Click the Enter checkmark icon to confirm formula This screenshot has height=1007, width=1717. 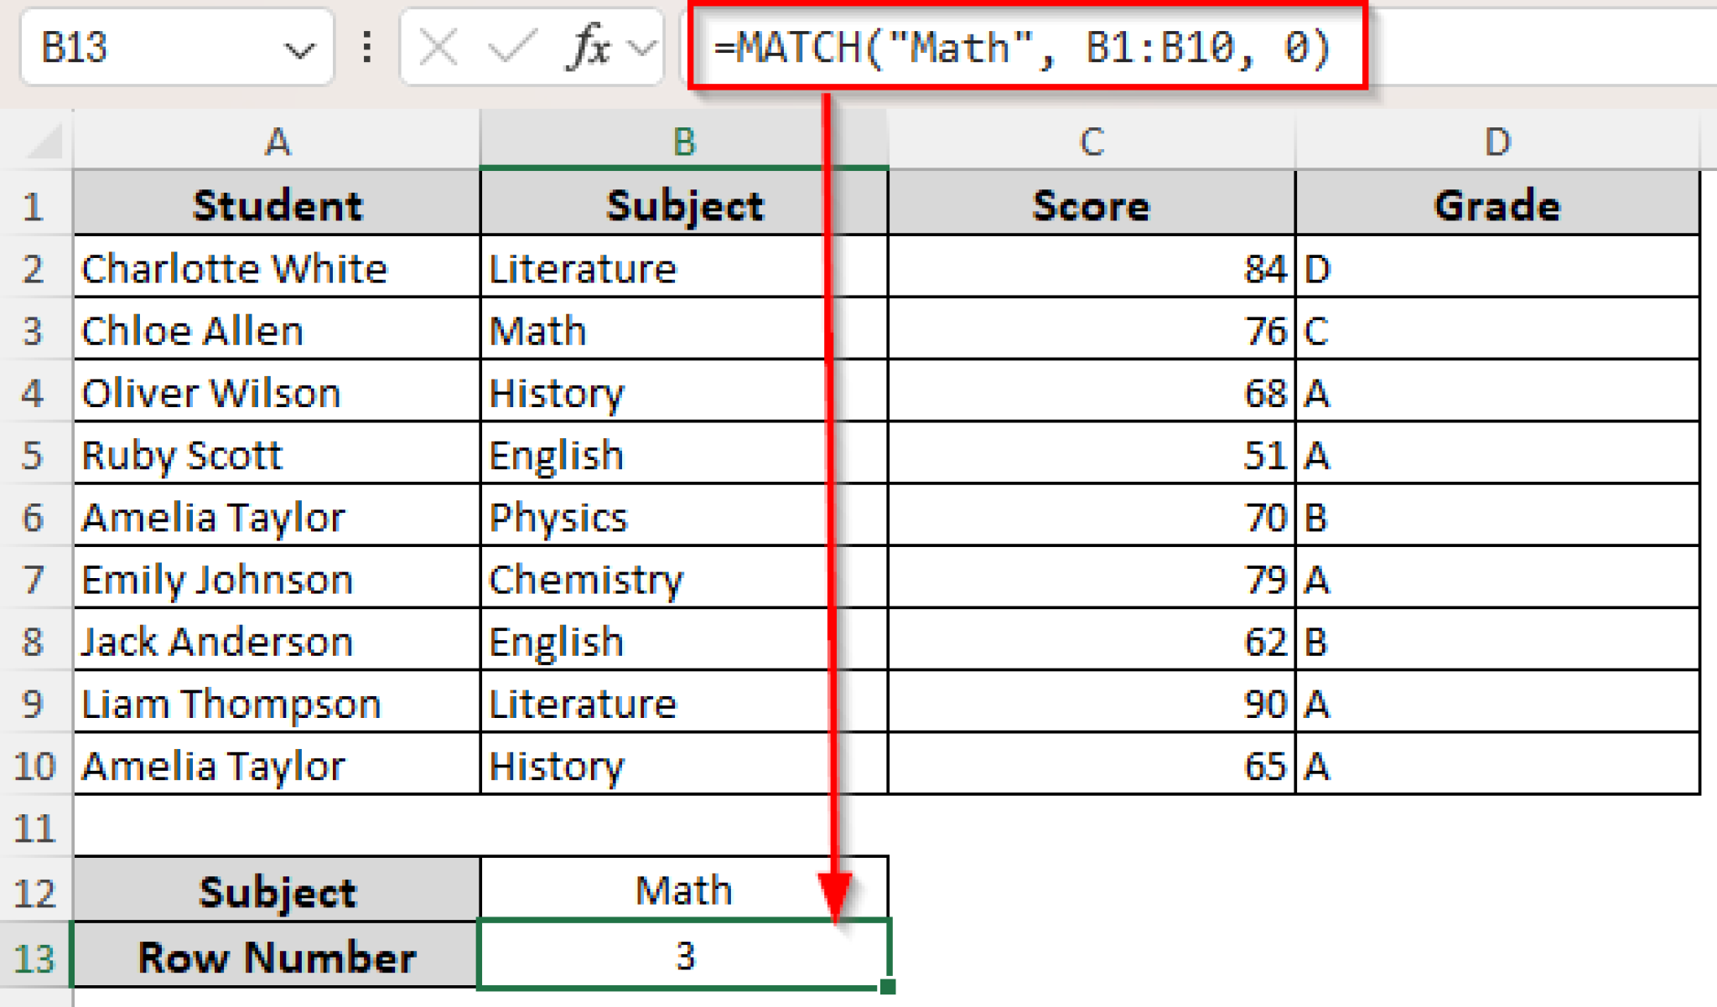coord(512,48)
